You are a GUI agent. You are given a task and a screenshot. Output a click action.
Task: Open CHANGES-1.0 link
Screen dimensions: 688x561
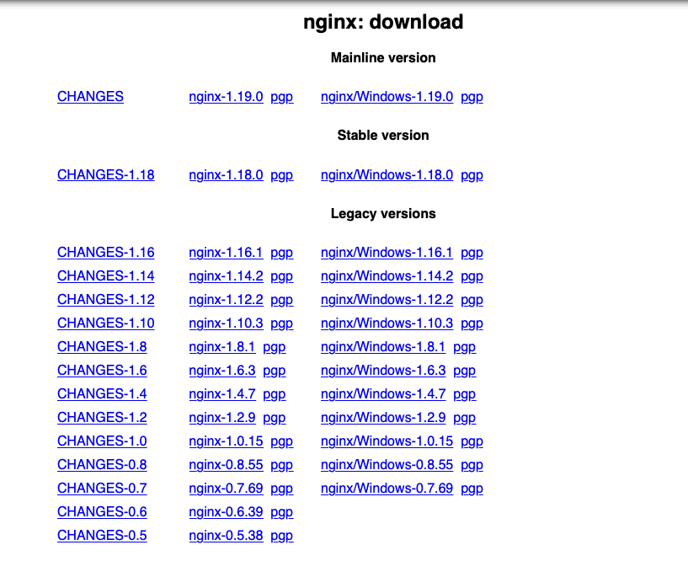coord(102,441)
